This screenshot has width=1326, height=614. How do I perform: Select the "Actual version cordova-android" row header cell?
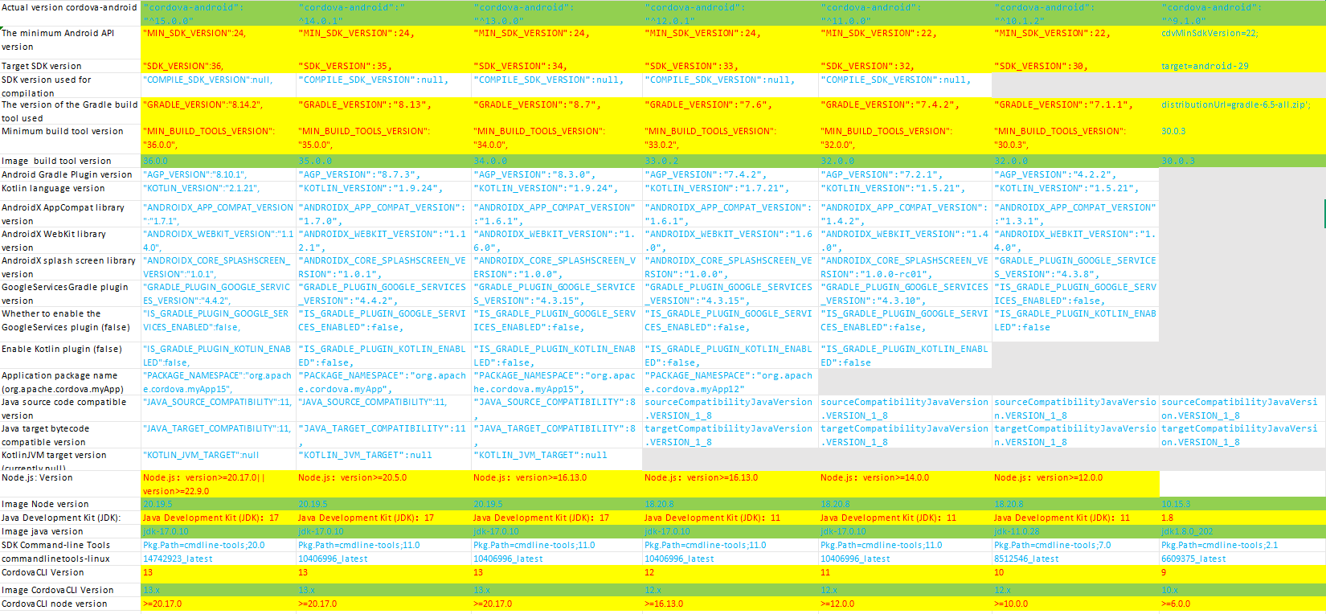pyautogui.click(x=69, y=8)
